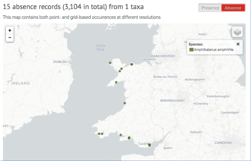
Task: Select the green marker near Cardiff
Action: coord(149,145)
